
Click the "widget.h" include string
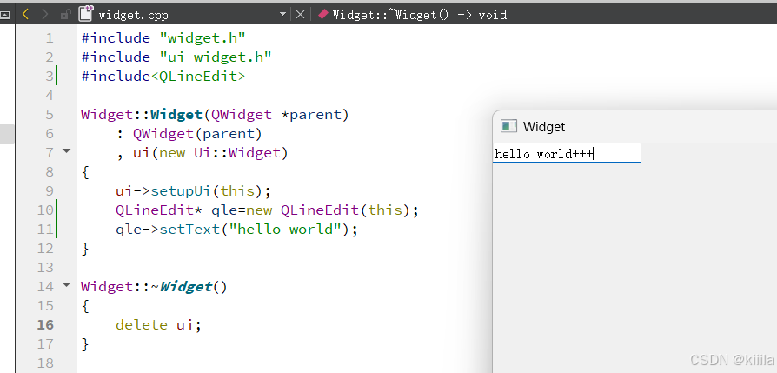click(203, 38)
